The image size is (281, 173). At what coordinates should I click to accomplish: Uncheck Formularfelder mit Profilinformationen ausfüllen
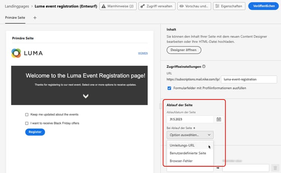169,88
